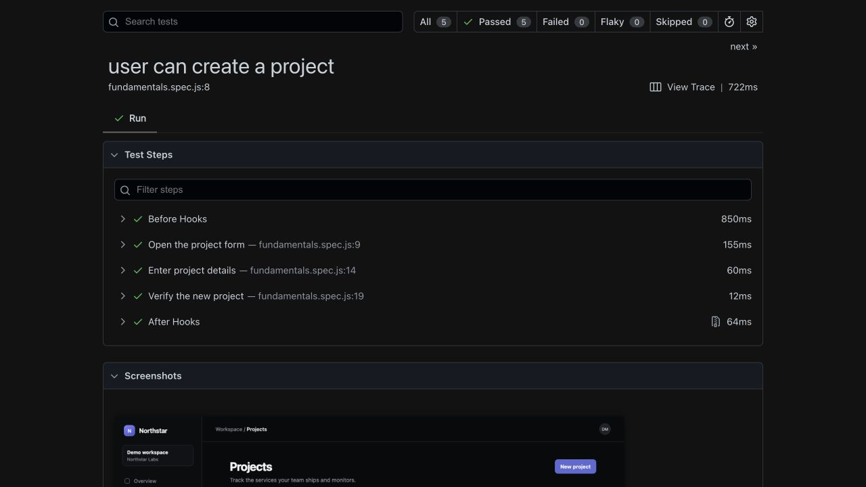Filter by Passed tests
Viewport: 866px width, 487px height.
(497, 22)
